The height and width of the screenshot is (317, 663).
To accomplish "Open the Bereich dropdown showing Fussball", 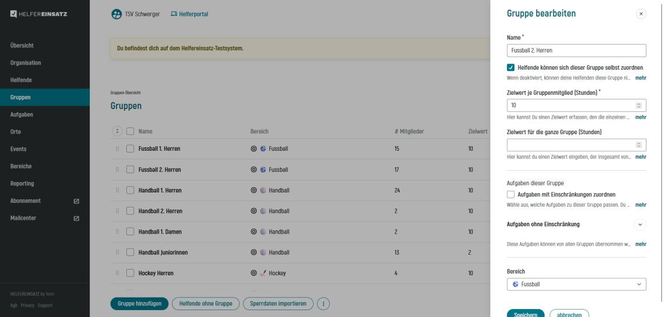I will [x=576, y=284].
